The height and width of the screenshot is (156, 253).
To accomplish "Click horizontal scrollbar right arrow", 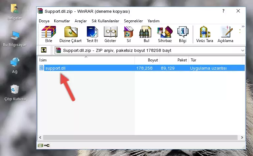I will coord(242,138).
